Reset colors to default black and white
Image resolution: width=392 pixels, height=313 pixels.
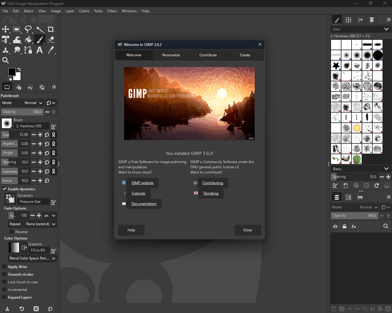[x=10, y=79]
